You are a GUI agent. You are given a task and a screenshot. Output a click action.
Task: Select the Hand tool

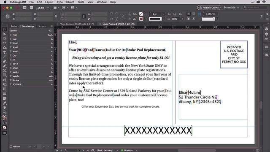tap(5, 108)
